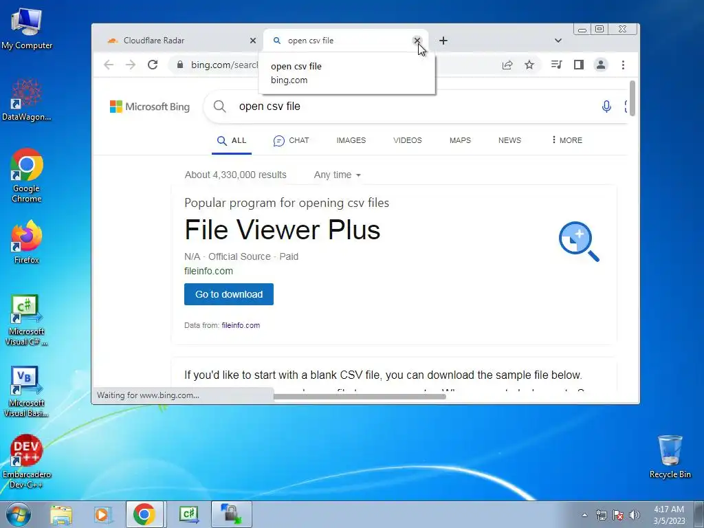Open green fileinfo.com link

click(x=208, y=271)
